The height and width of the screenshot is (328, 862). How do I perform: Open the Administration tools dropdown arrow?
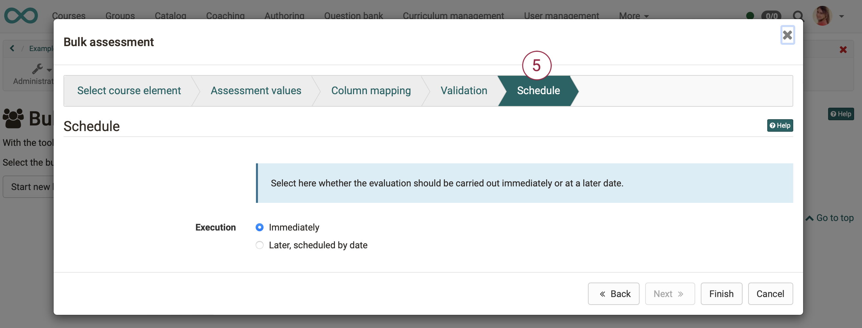click(x=49, y=70)
